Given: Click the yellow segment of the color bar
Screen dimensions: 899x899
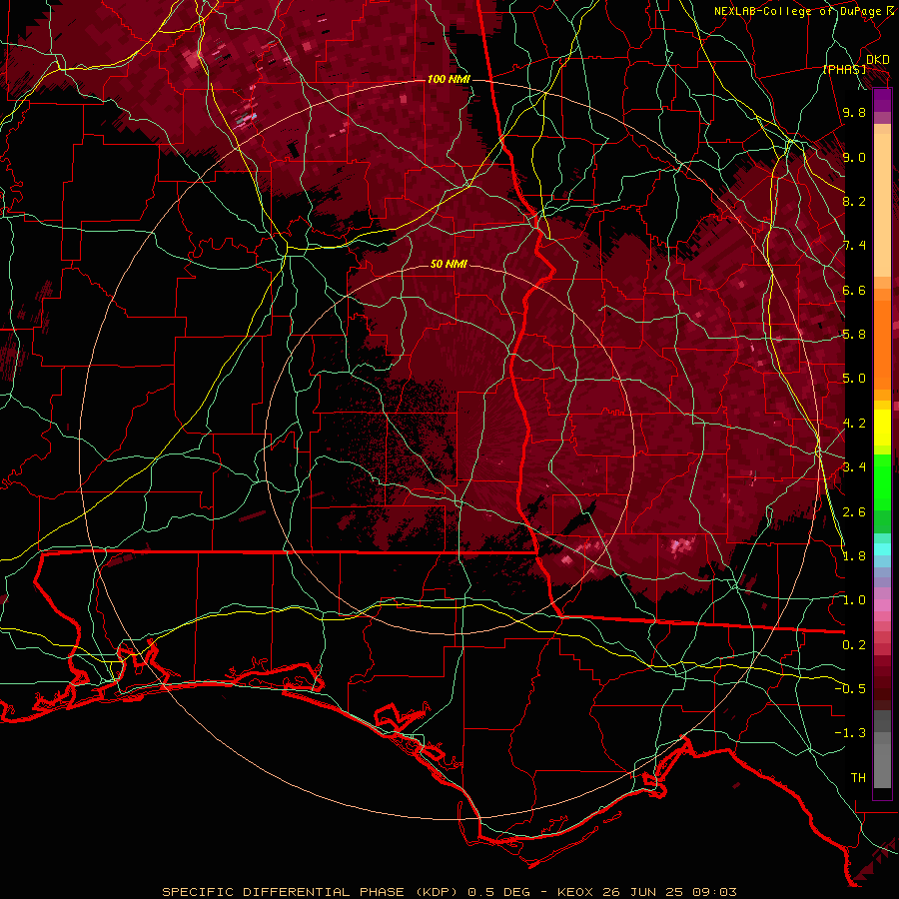Looking at the screenshot, I should [882, 428].
